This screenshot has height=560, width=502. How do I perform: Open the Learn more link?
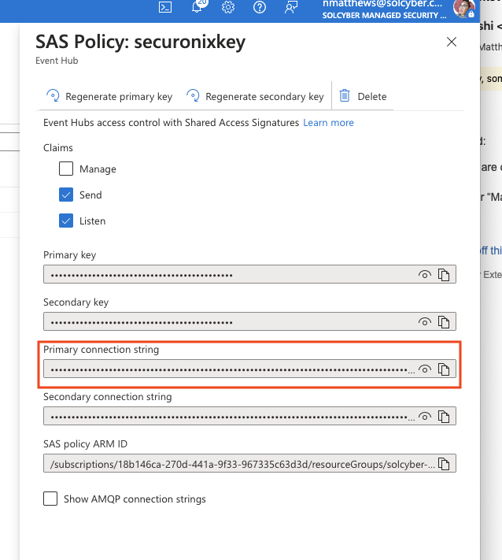coord(328,123)
